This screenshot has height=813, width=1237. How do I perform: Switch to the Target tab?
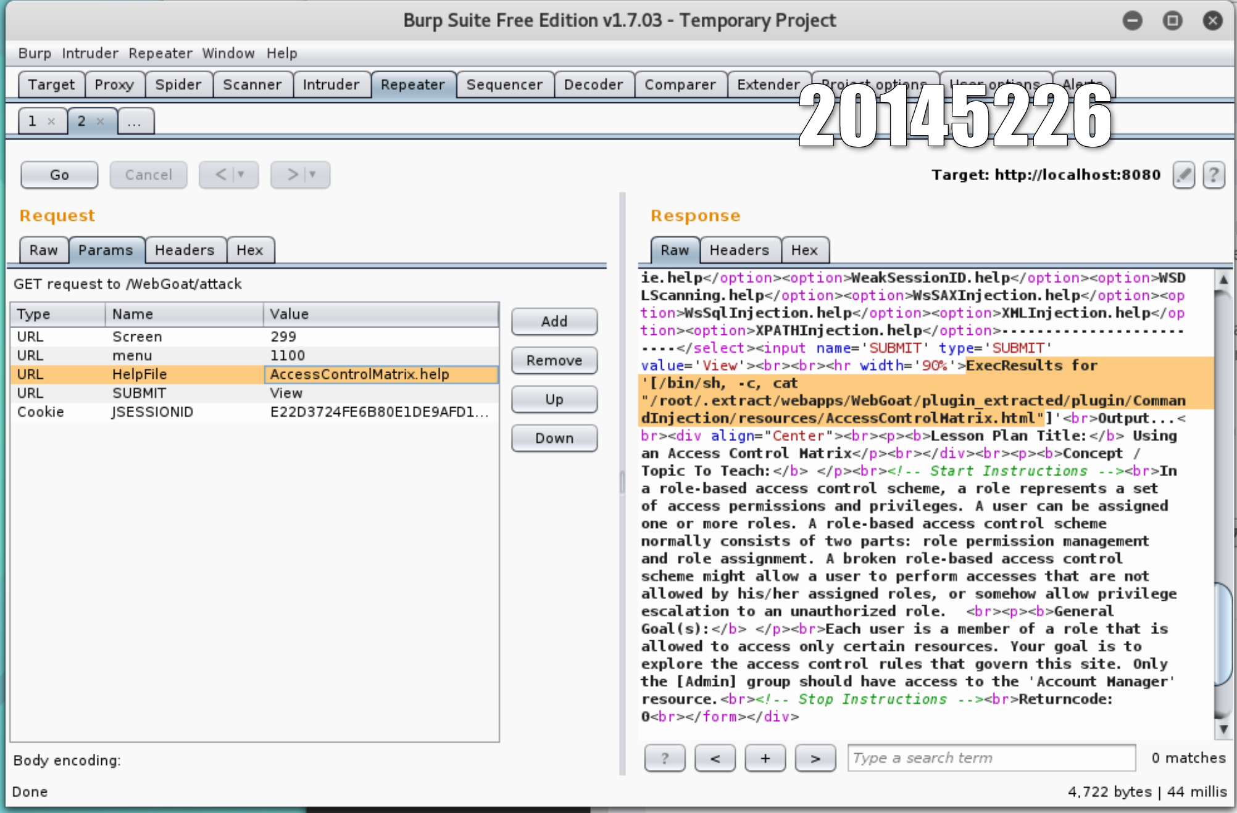pyautogui.click(x=51, y=85)
